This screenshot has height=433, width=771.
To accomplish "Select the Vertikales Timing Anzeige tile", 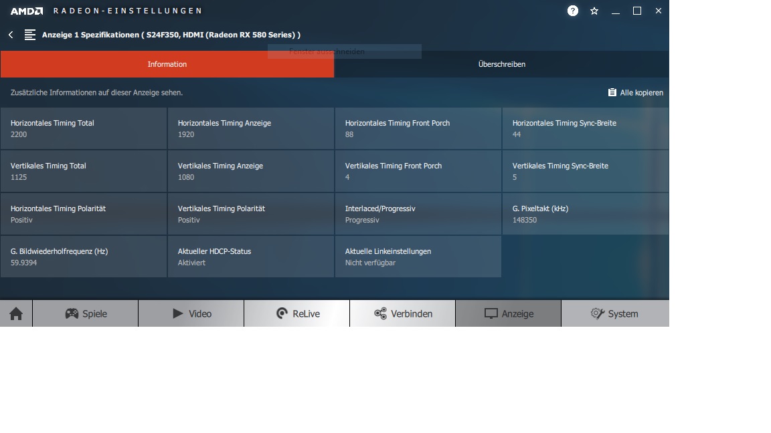I will (251, 171).
